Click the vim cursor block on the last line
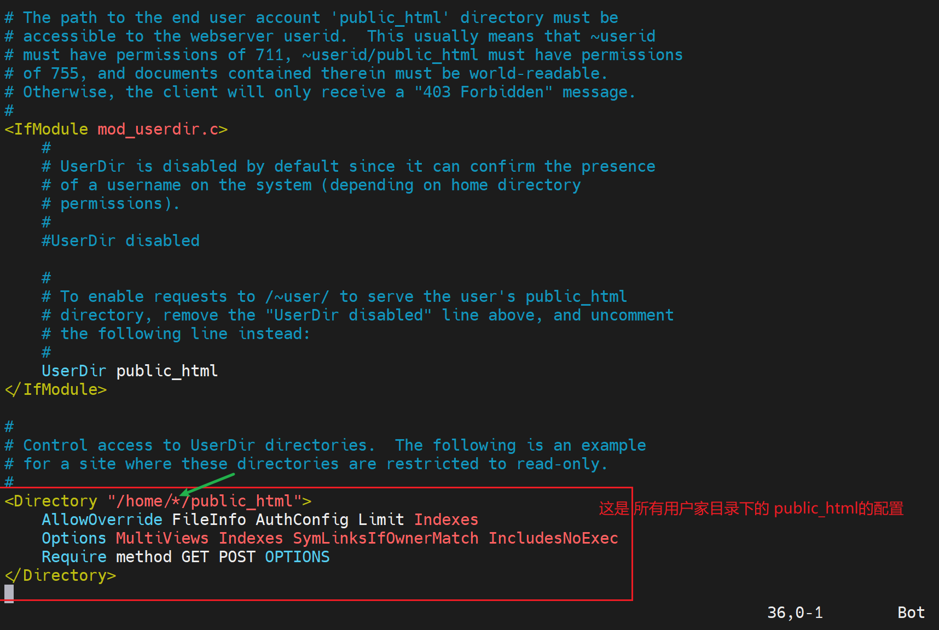The height and width of the screenshot is (630, 939). tap(9, 593)
